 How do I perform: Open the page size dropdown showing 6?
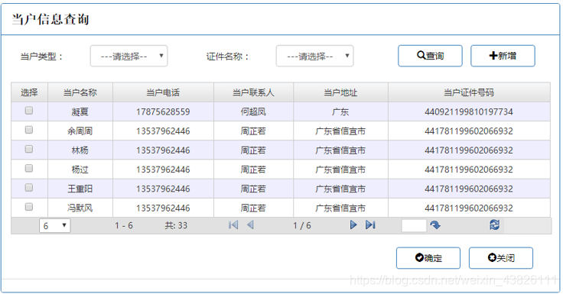54,225
